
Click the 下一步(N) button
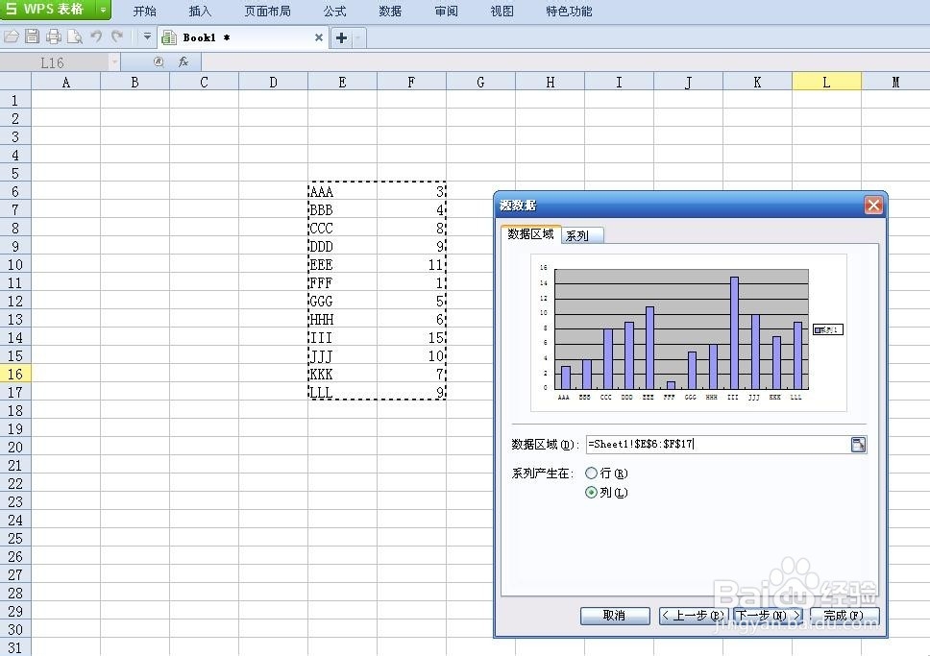(768, 616)
